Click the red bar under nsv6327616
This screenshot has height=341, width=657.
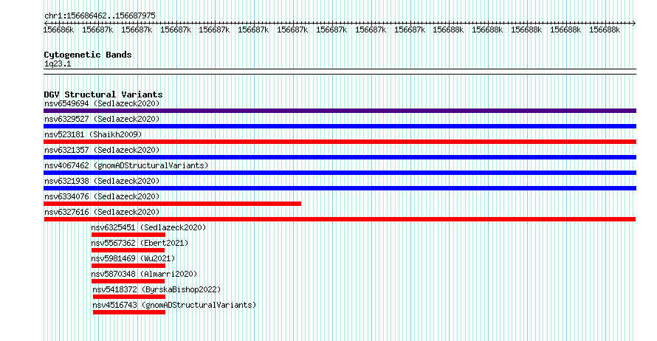(340, 219)
